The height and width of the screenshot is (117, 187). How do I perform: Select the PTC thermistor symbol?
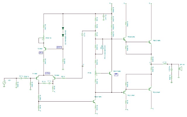[103, 47]
